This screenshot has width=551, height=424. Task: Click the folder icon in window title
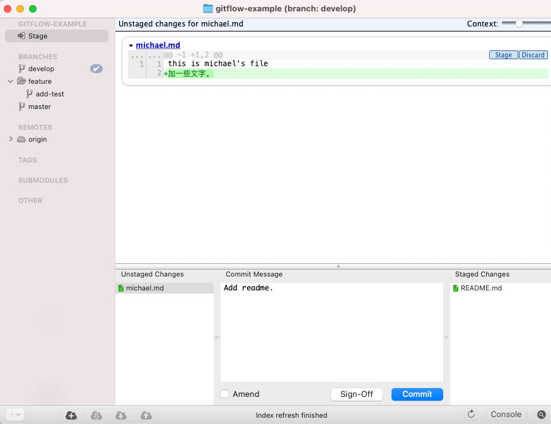click(208, 9)
